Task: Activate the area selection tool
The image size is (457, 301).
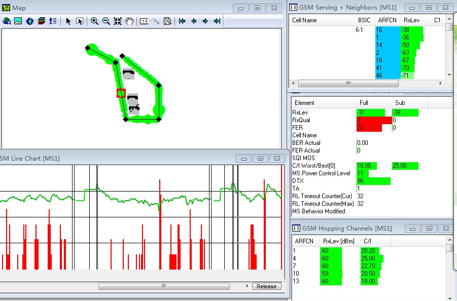Action: (x=80, y=21)
